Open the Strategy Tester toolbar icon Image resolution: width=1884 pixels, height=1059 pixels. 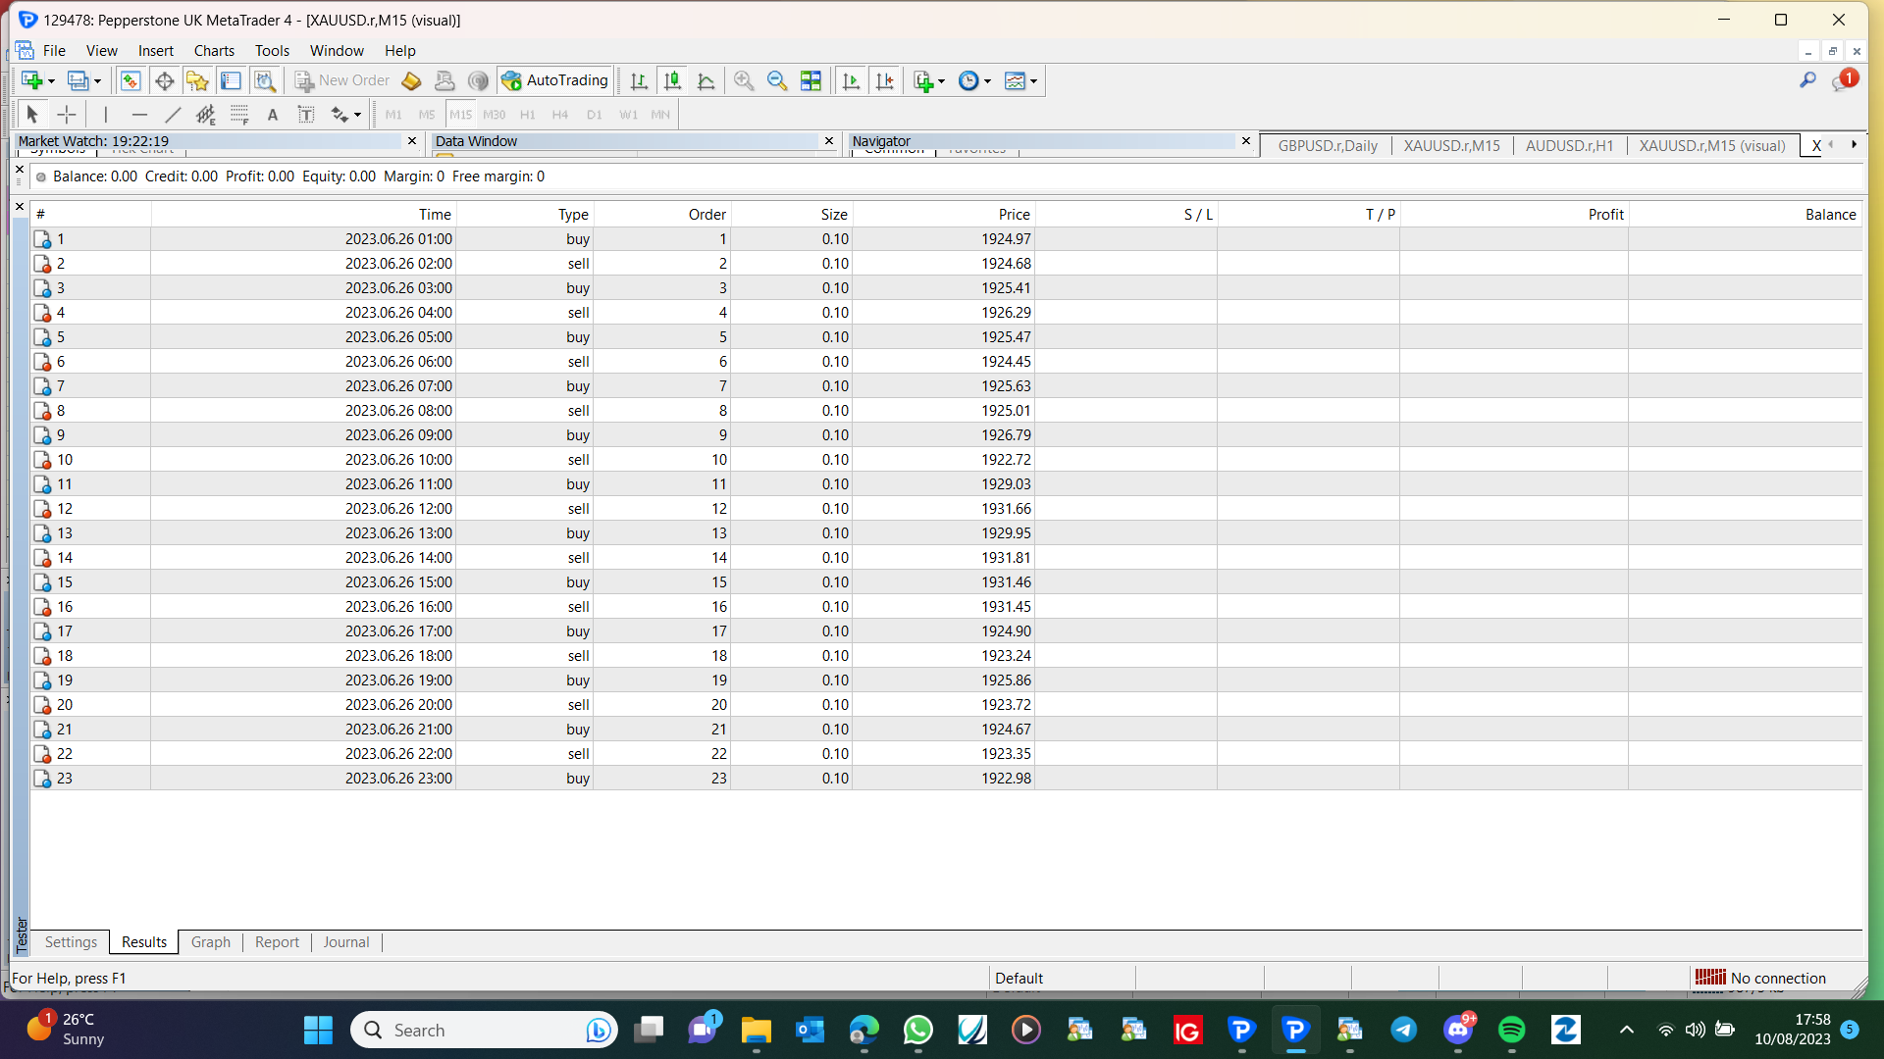coord(265,81)
